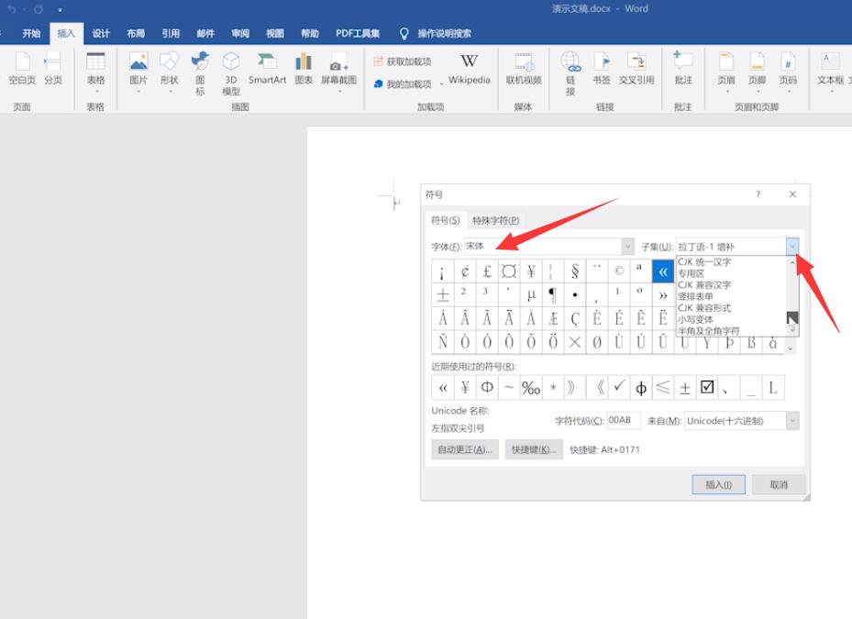Screen dimensions: 852x619
Task: Insert a text box (文本框)
Action: pyautogui.click(x=830, y=72)
